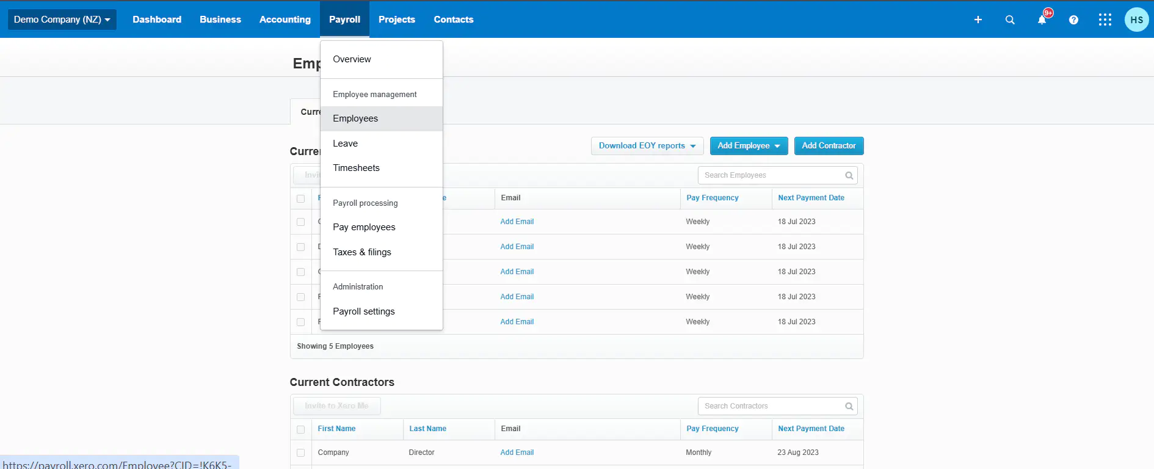Click Add Email in first employee row
The width and height of the screenshot is (1154, 469).
coord(517,222)
